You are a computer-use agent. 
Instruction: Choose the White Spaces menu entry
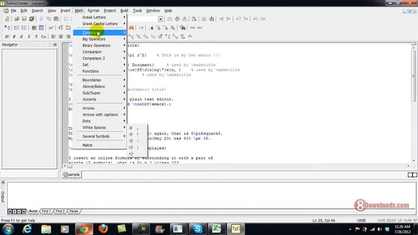pyautogui.click(x=100, y=127)
